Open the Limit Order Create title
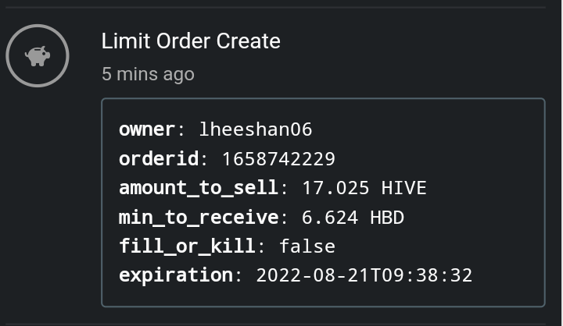The height and width of the screenshot is (326, 563). (191, 41)
